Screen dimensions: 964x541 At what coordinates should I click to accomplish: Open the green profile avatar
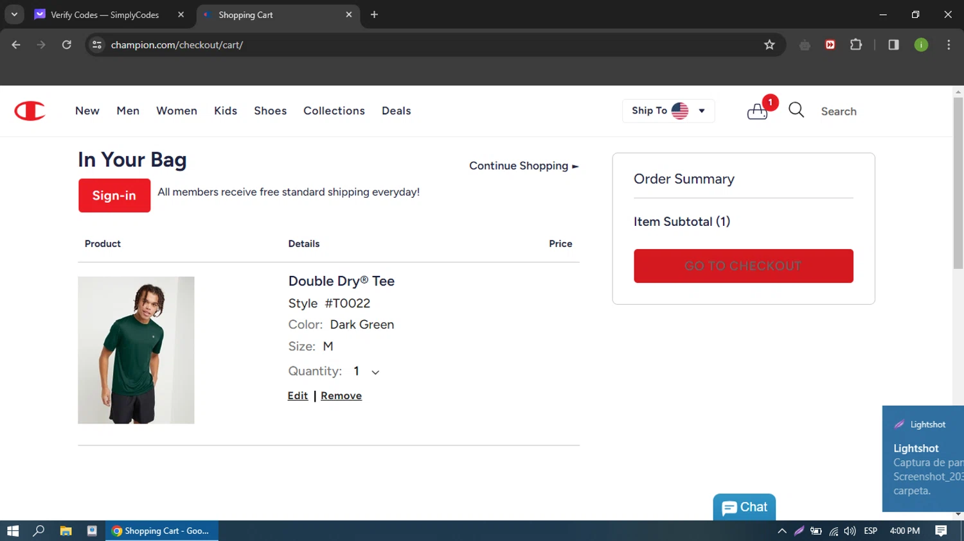(x=921, y=45)
